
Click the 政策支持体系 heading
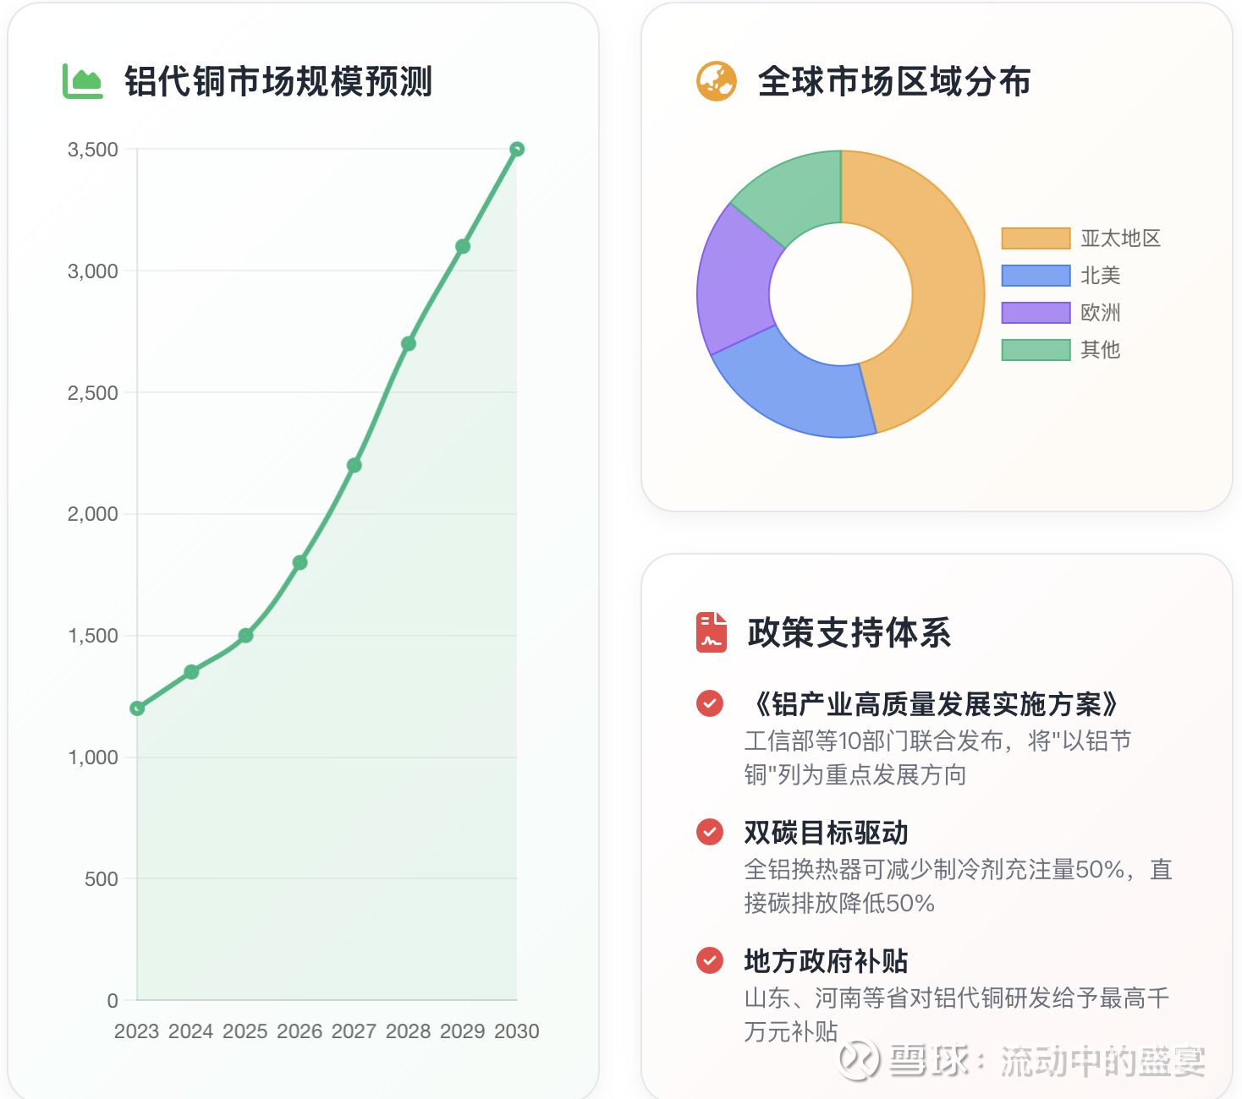point(849,632)
